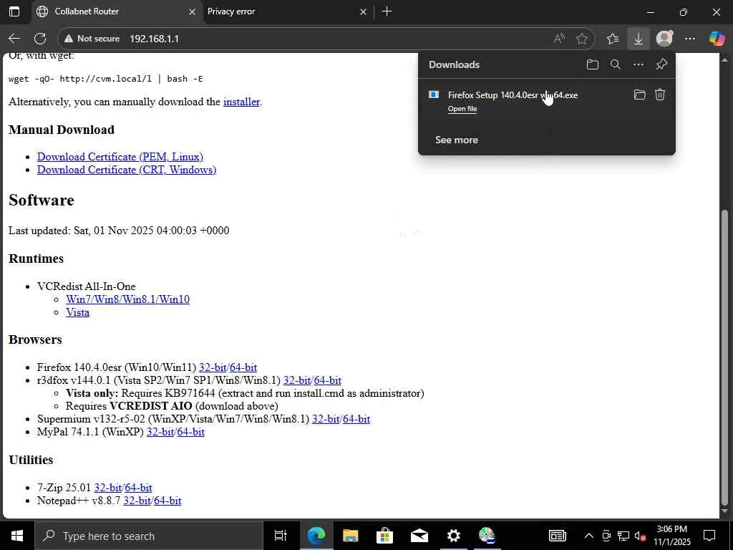This screenshot has width=733, height=550.
Task: Open VCRedist Win7/Win8/Win8.1/Win10 link
Action: 127,299
